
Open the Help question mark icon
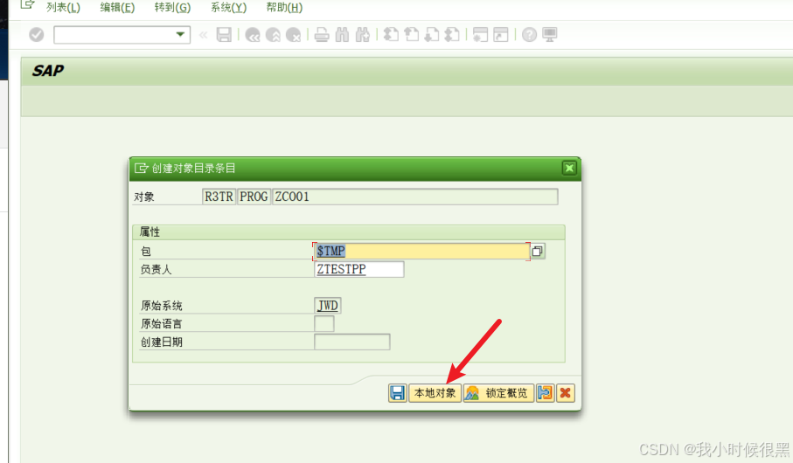coord(529,35)
